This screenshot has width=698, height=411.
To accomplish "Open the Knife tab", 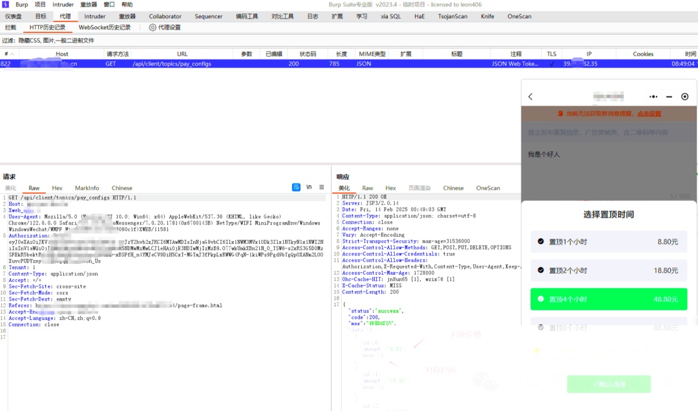I will (487, 16).
